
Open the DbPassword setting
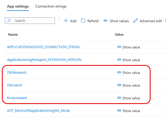(17, 73)
